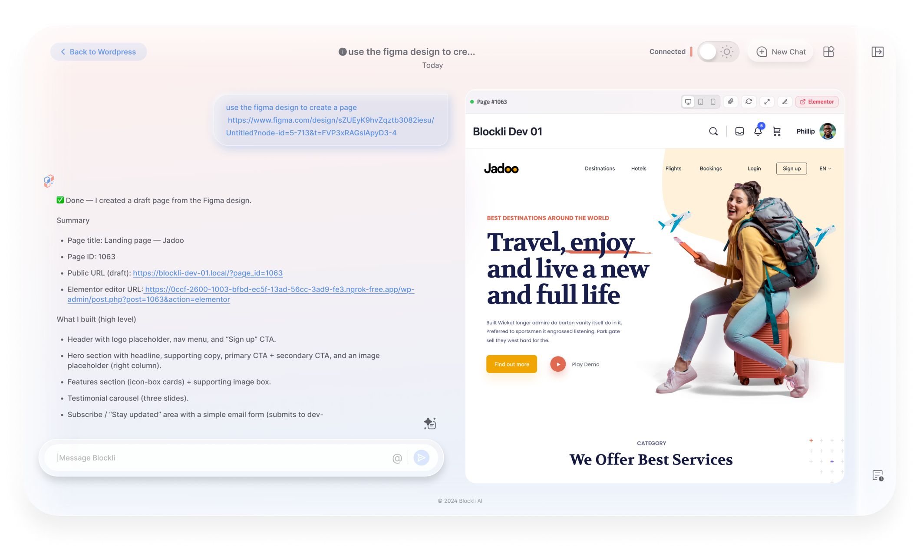Click the Find out more button
Screen dimensions: 920x553
coord(511,364)
